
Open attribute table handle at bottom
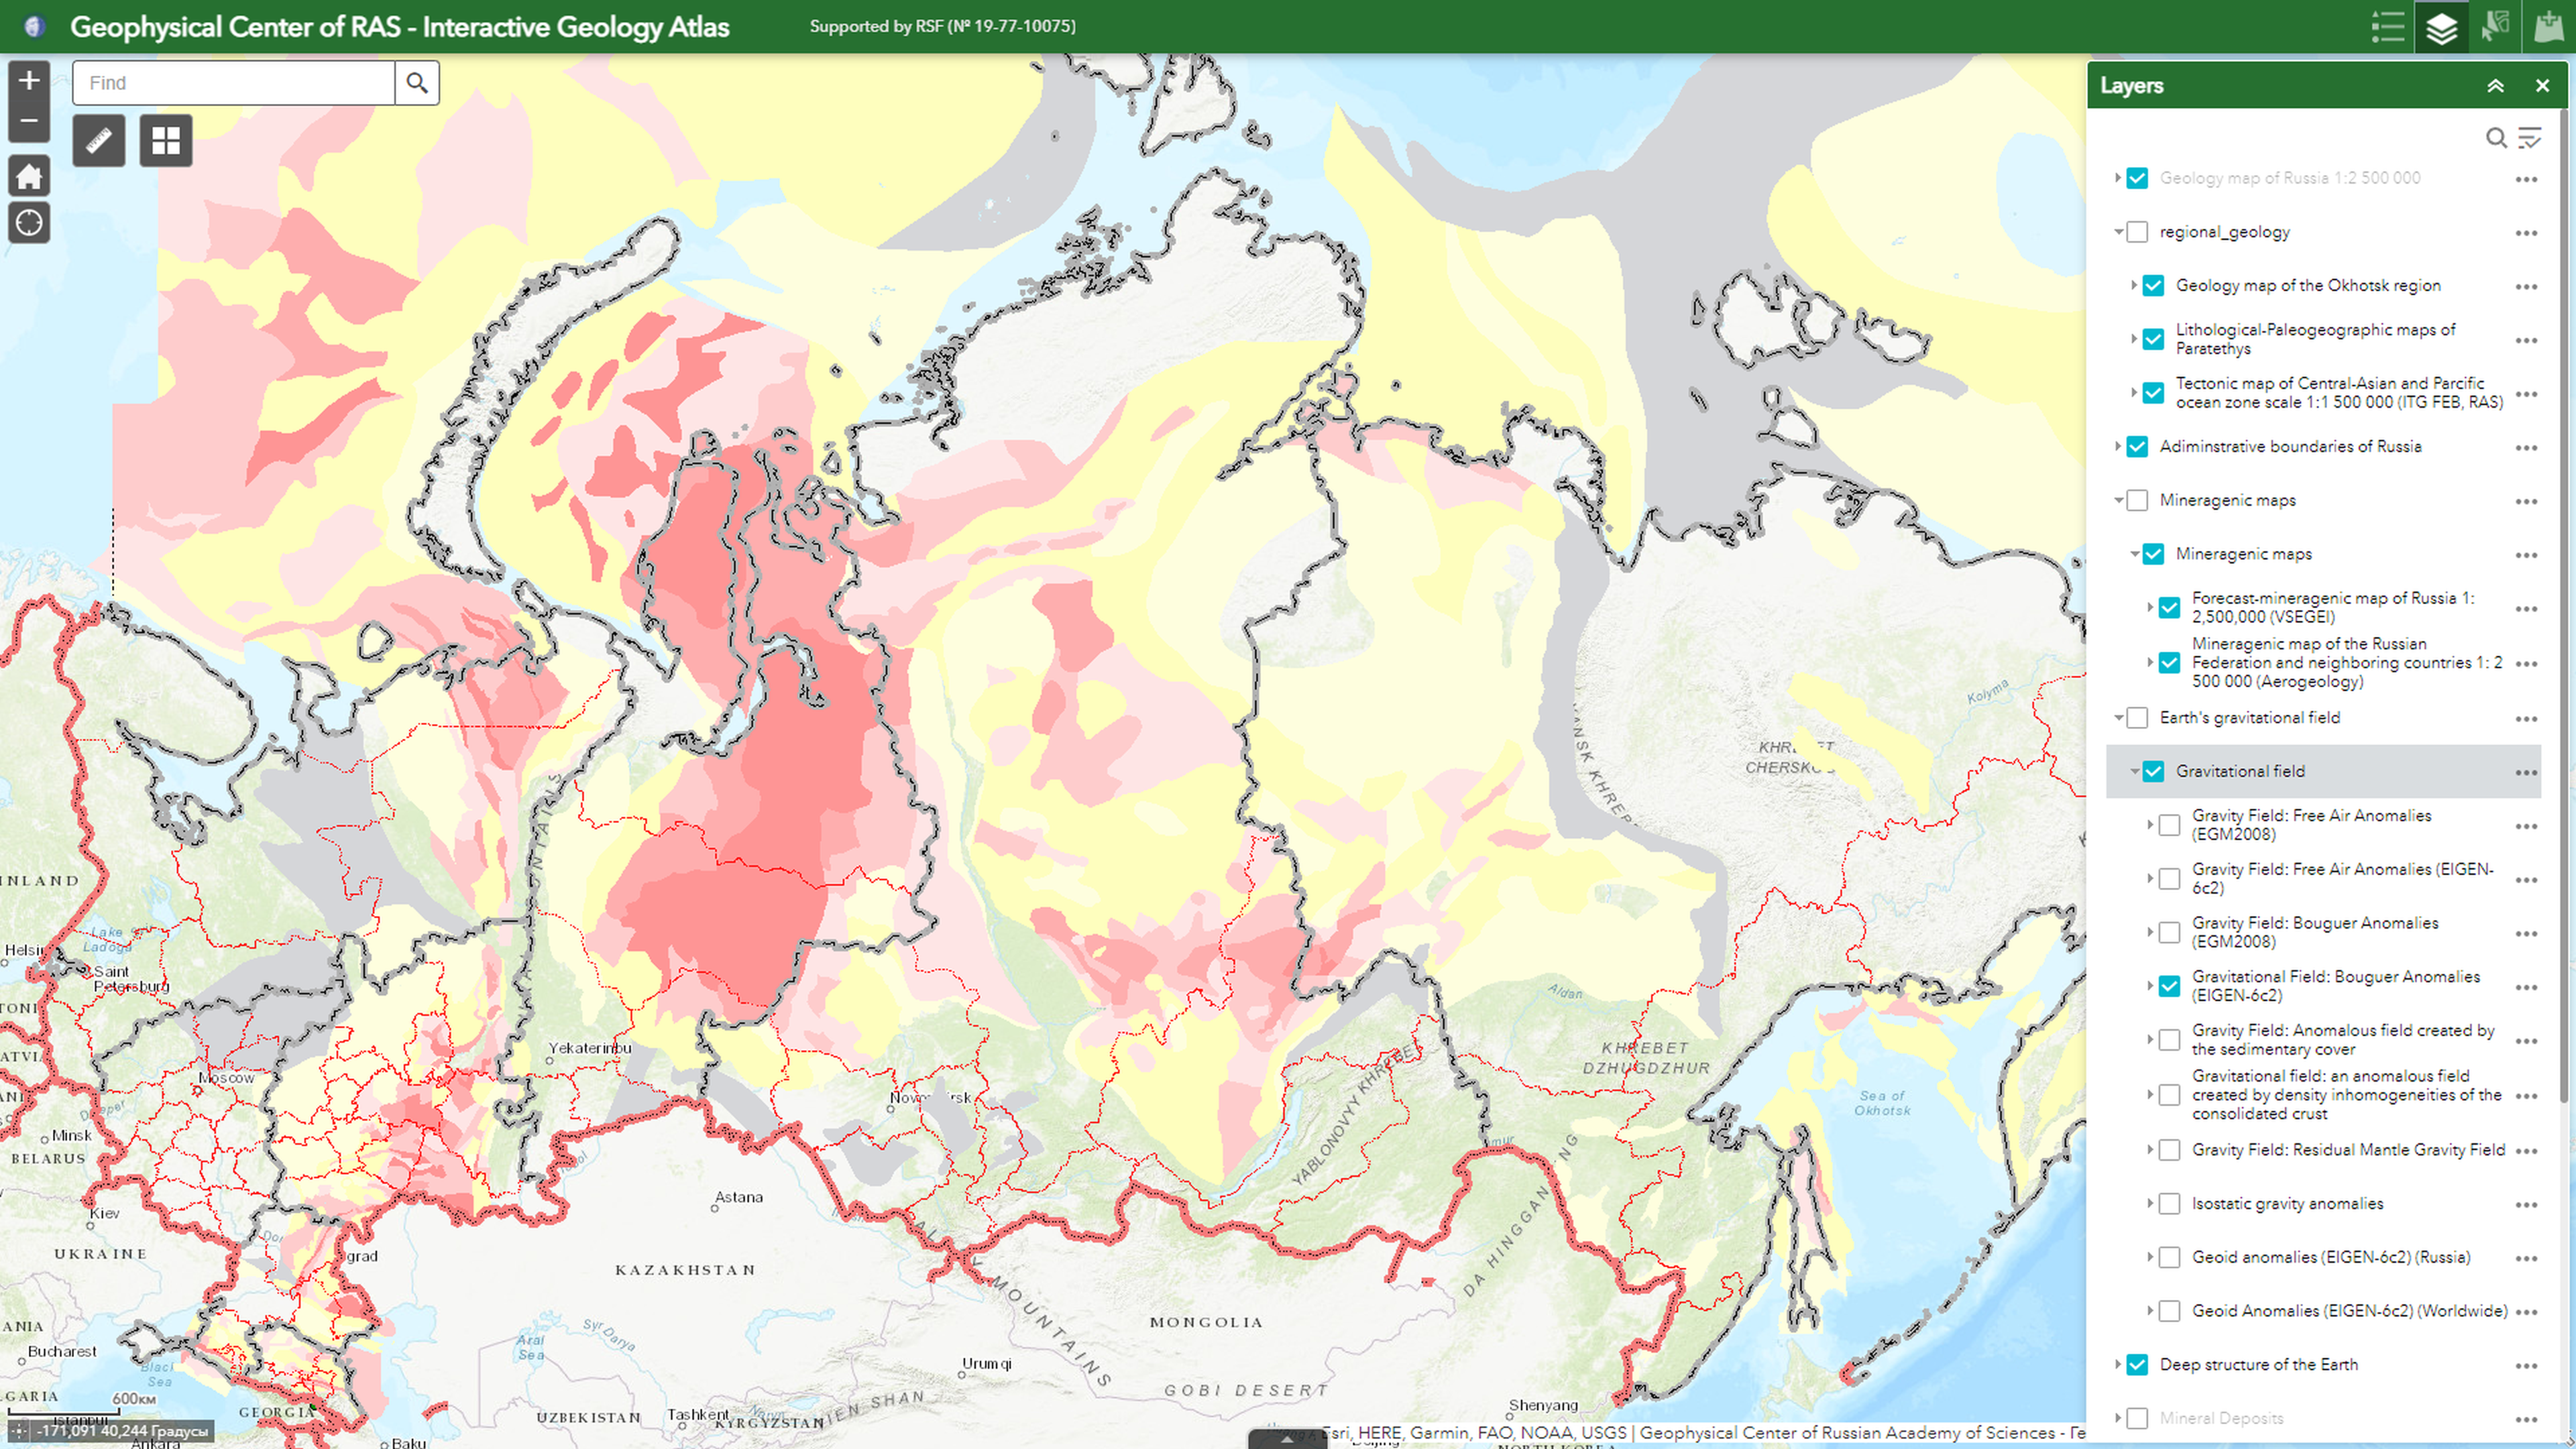[x=1287, y=1440]
